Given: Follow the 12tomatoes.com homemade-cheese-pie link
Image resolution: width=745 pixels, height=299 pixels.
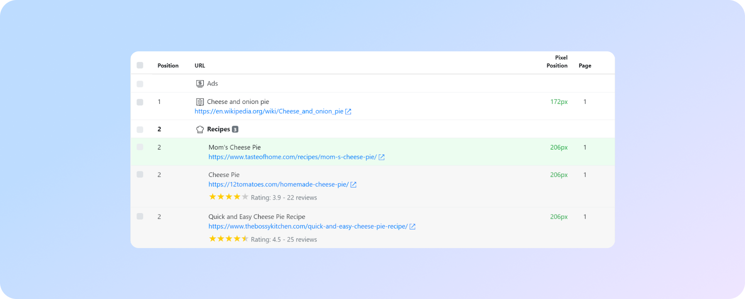Looking at the screenshot, I should click(278, 185).
